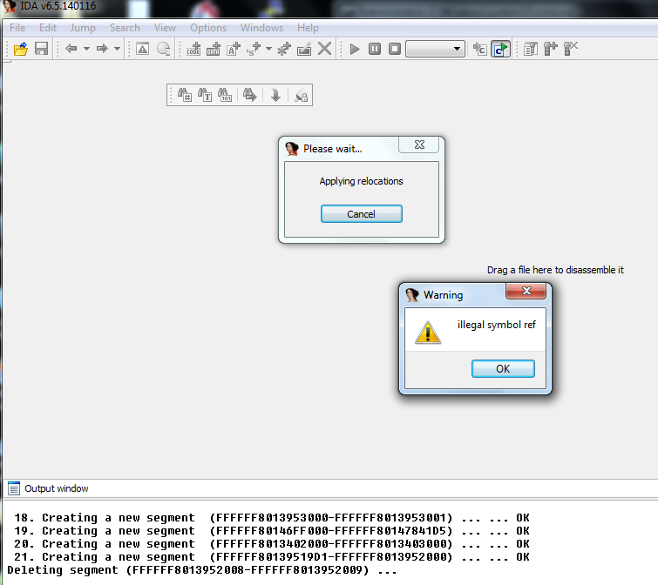Viewport: 658px width, 585px height.
Task: Click the warning triangle box toolbar icon
Action: coord(143,49)
